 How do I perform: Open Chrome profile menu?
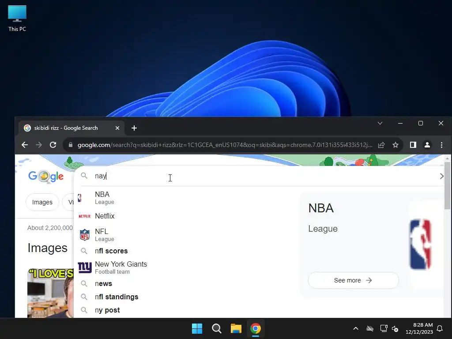point(427,145)
